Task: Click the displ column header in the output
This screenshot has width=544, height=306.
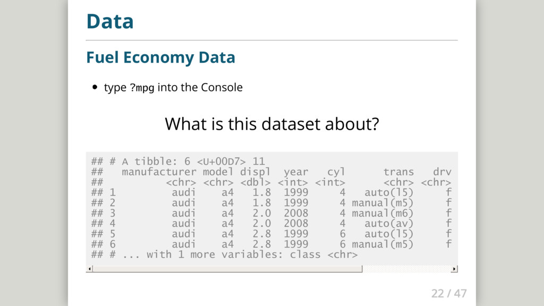Action: [x=256, y=172]
